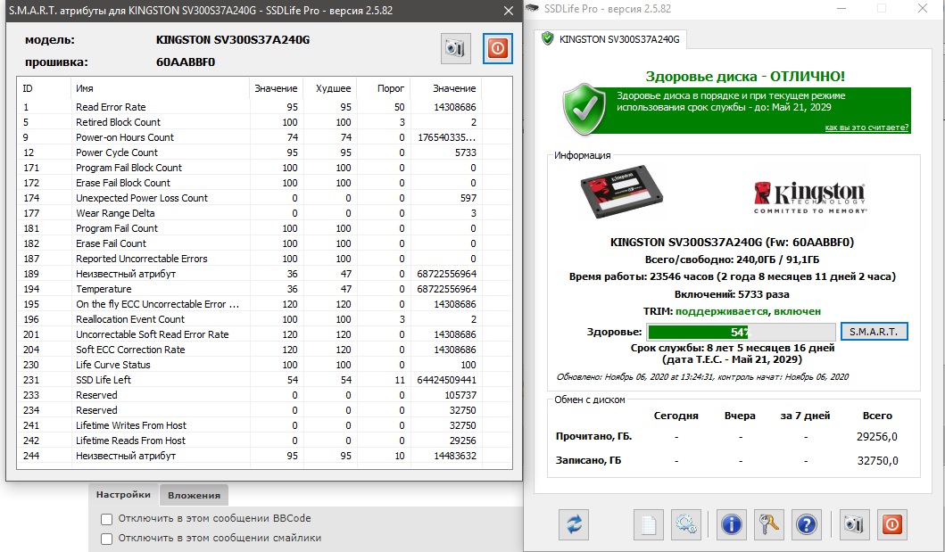Select the 'Erase Fail Count' row
The width and height of the screenshot is (945, 552).
pos(264,243)
